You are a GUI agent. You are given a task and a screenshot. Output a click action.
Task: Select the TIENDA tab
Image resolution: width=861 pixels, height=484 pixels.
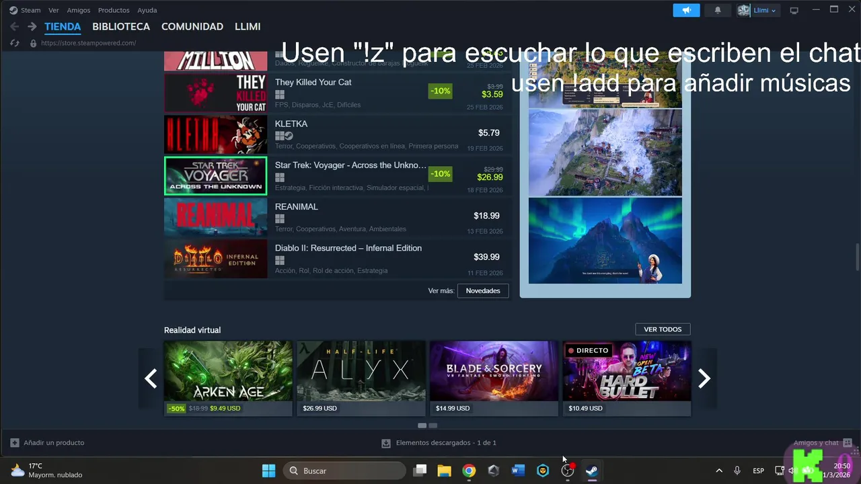[x=63, y=27]
